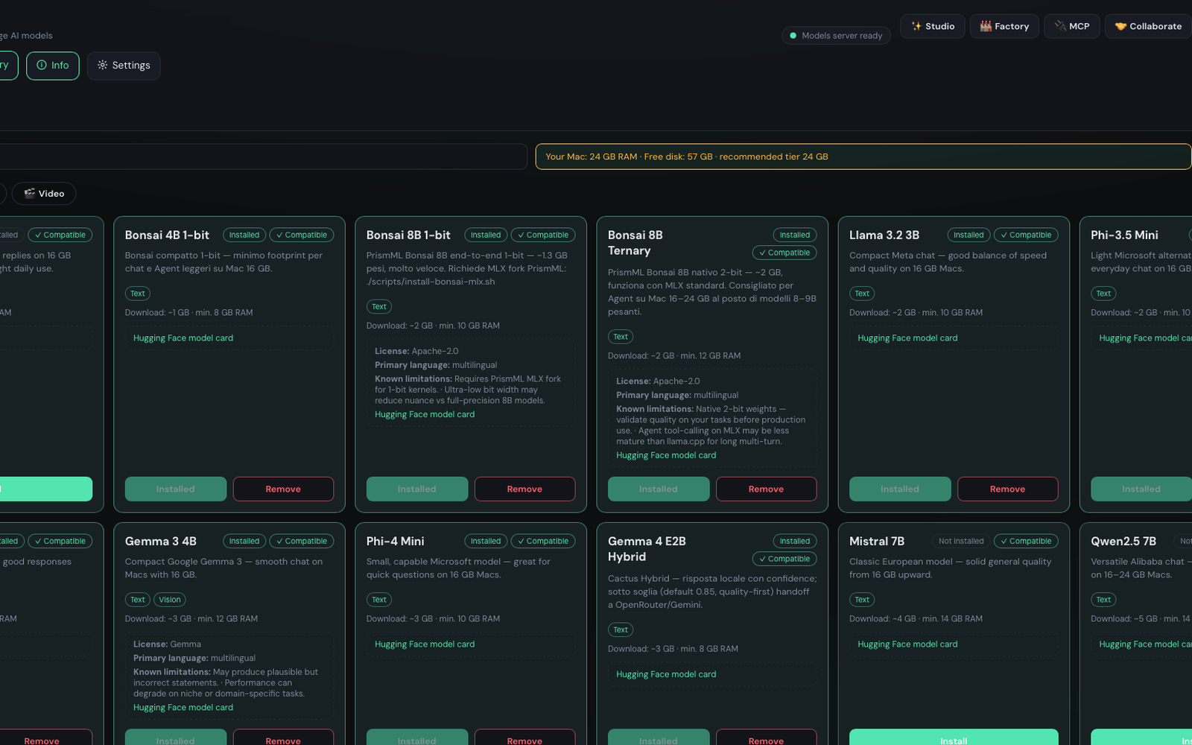Open the MCP plug button
Screen dimensions: 1192x745
click(1072, 26)
